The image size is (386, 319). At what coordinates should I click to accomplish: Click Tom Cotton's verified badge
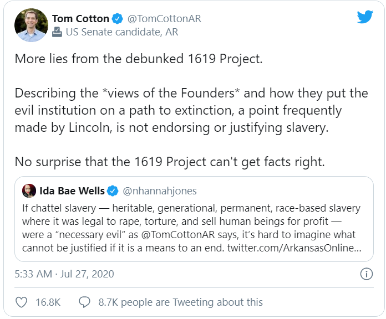coord(117,19)
